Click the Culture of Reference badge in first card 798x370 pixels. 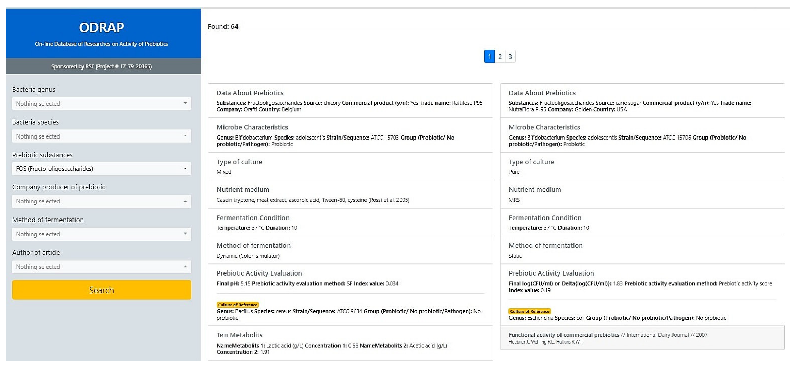coord(238,305)
